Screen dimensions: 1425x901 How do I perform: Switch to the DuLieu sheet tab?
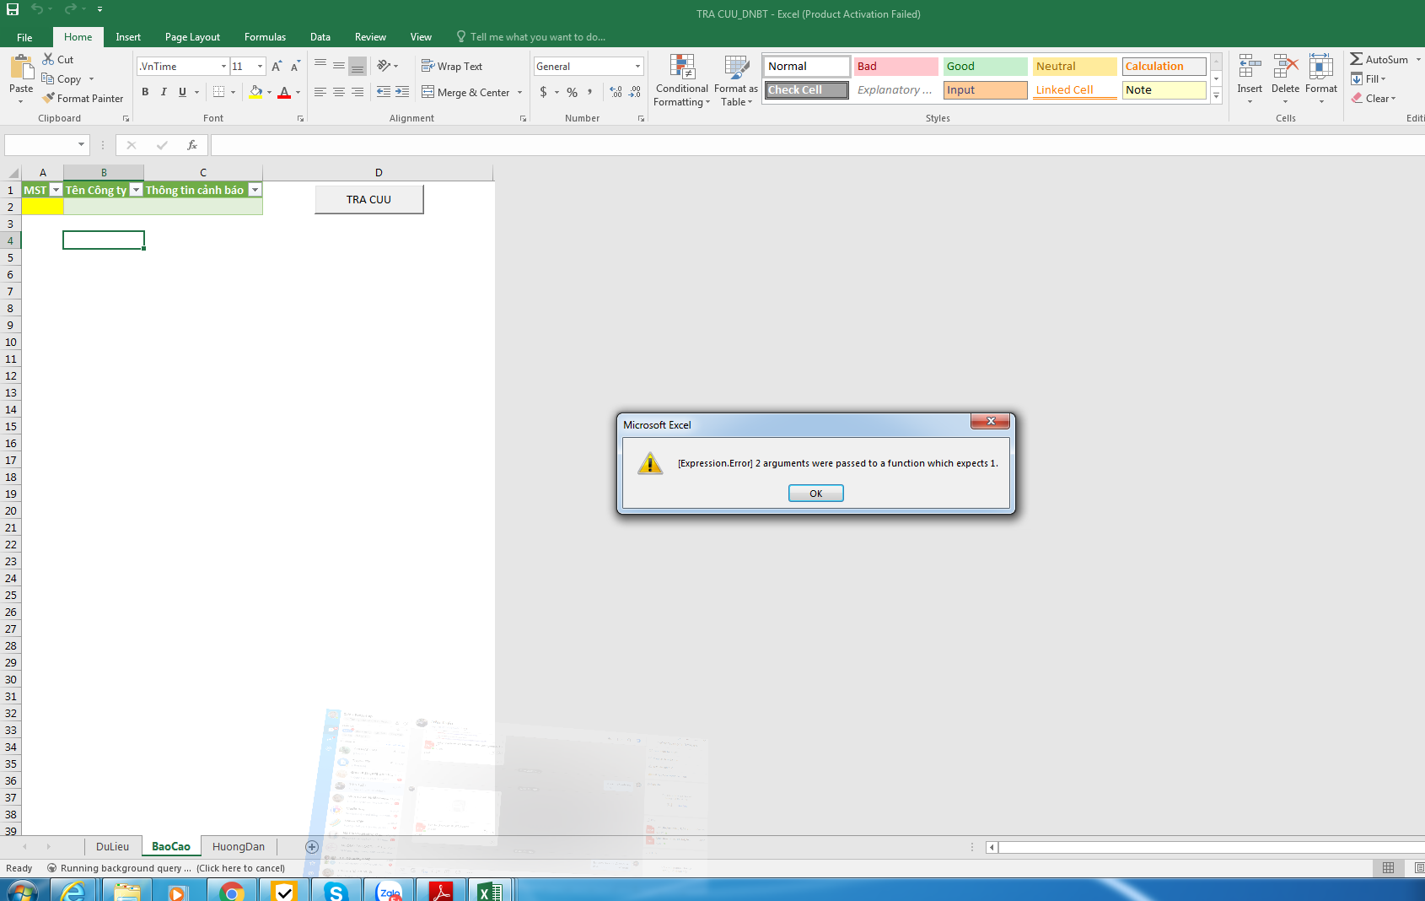click(112, 847)
